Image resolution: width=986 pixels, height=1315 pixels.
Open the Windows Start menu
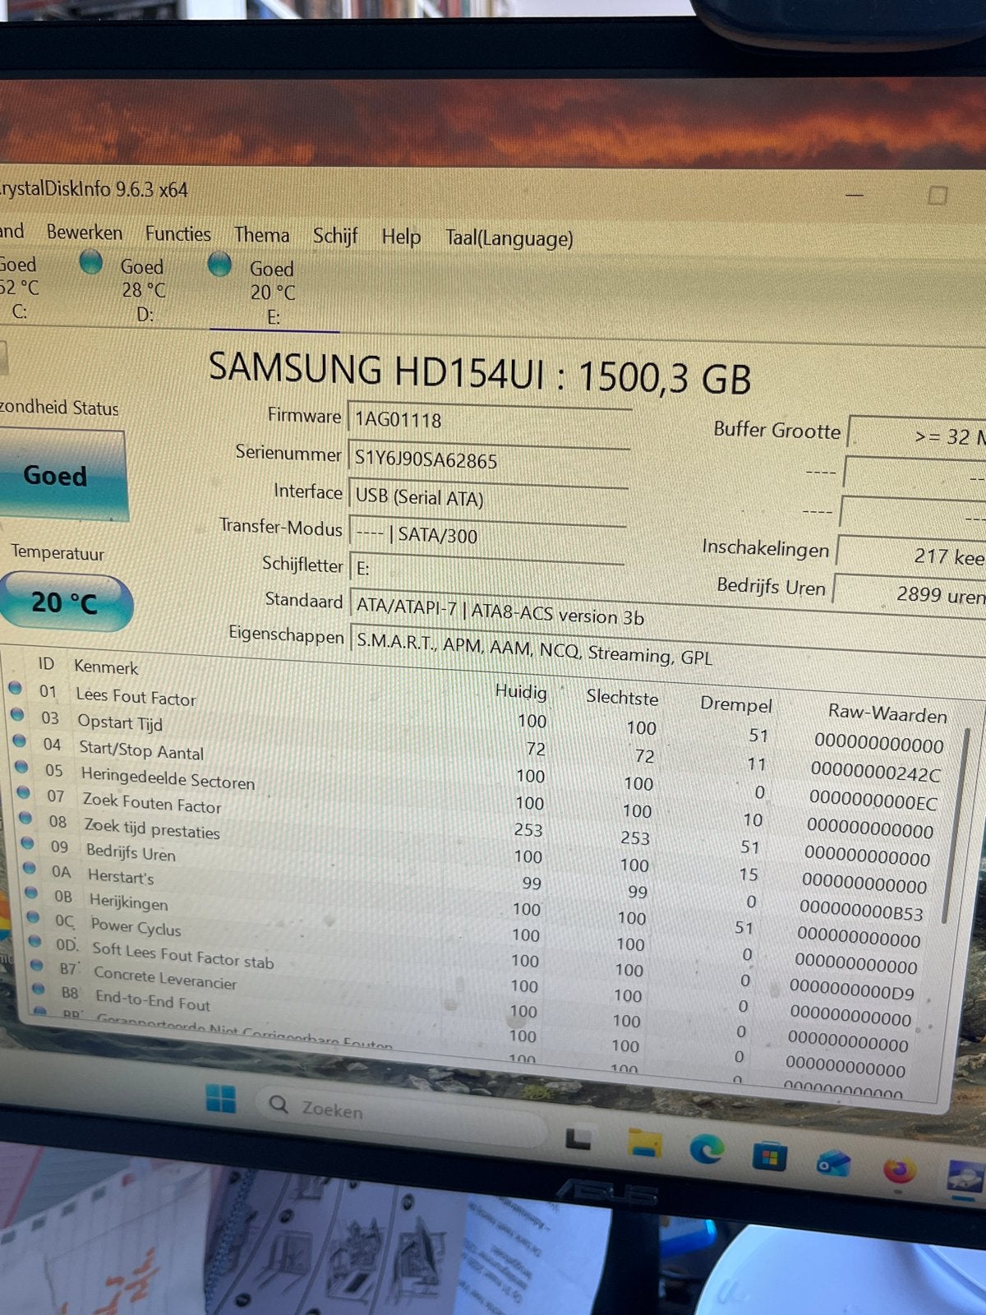click(221, 1099)
